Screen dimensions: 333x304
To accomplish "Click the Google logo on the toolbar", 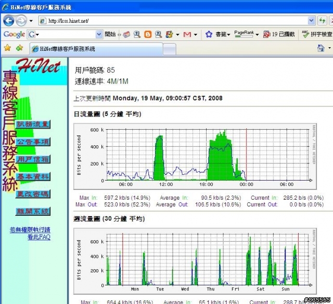I will 14,34.
